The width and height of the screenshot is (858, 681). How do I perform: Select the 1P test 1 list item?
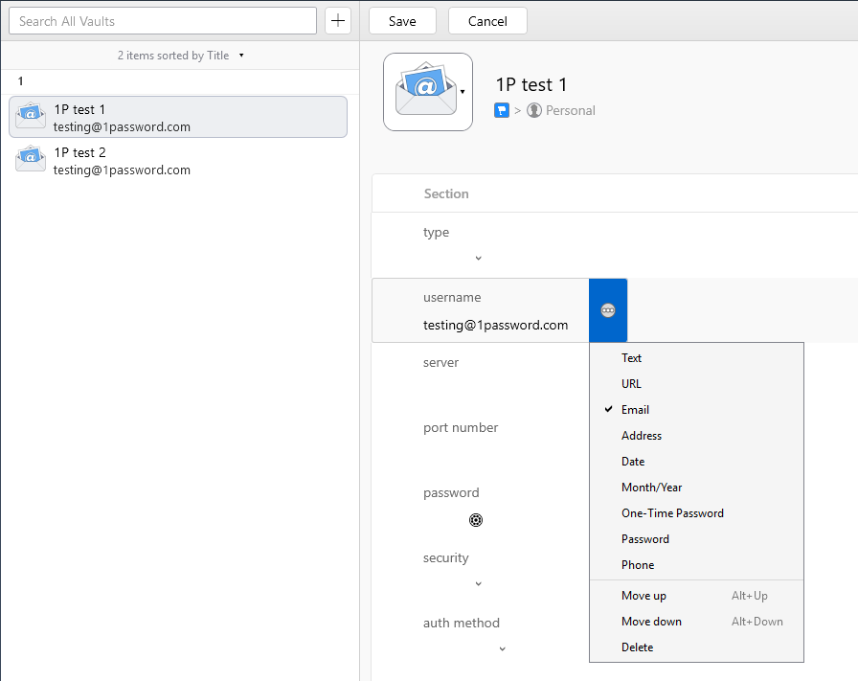click(178, 117)
